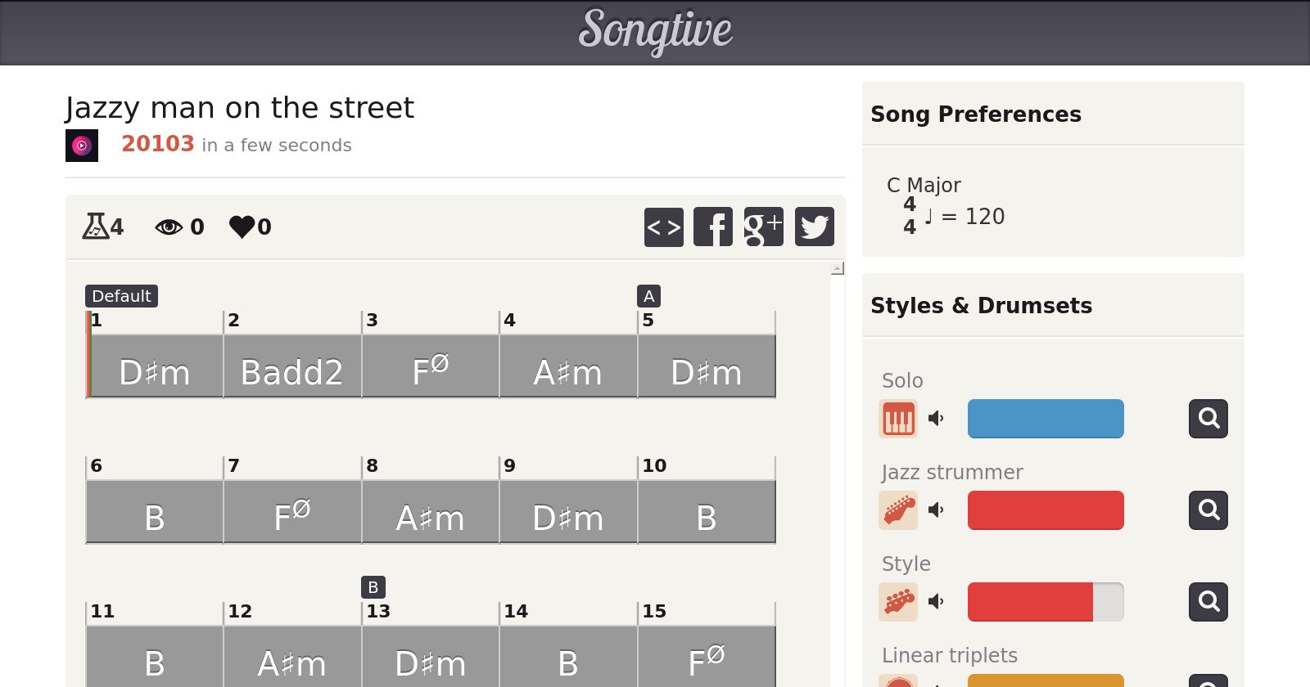
Task: Mute the Solo track speaker
Action: pyautogui.click(x=936, y=419)
